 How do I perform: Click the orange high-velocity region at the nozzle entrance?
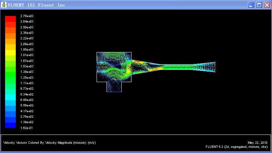click(x=138, y=62)
